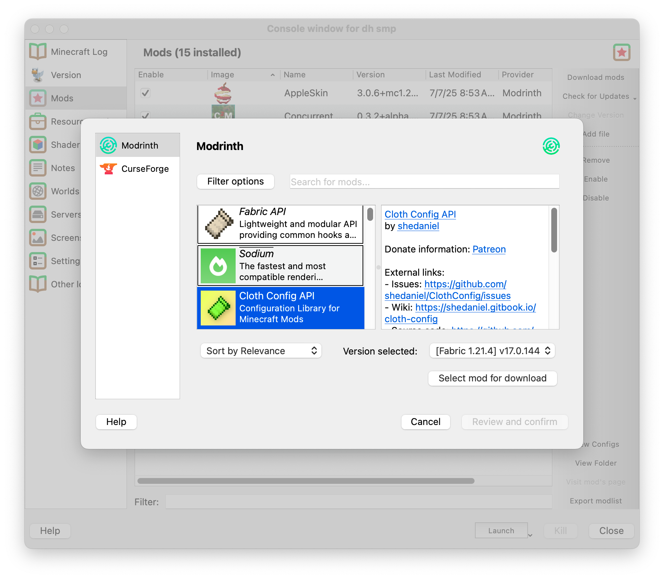Click the Export modlist button

[x=596, y=501]
